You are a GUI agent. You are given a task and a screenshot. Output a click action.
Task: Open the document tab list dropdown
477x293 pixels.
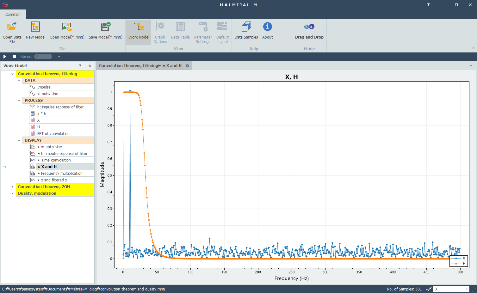point(471,66)
